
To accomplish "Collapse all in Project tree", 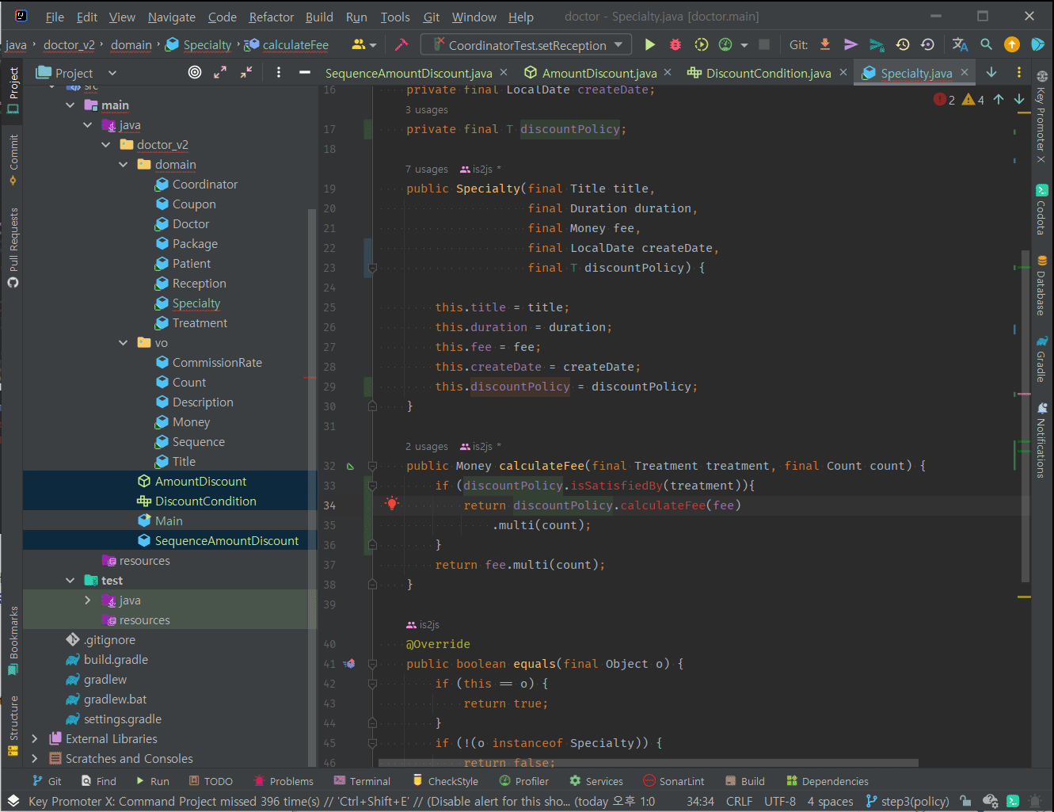I will click(x=246, y=73).
